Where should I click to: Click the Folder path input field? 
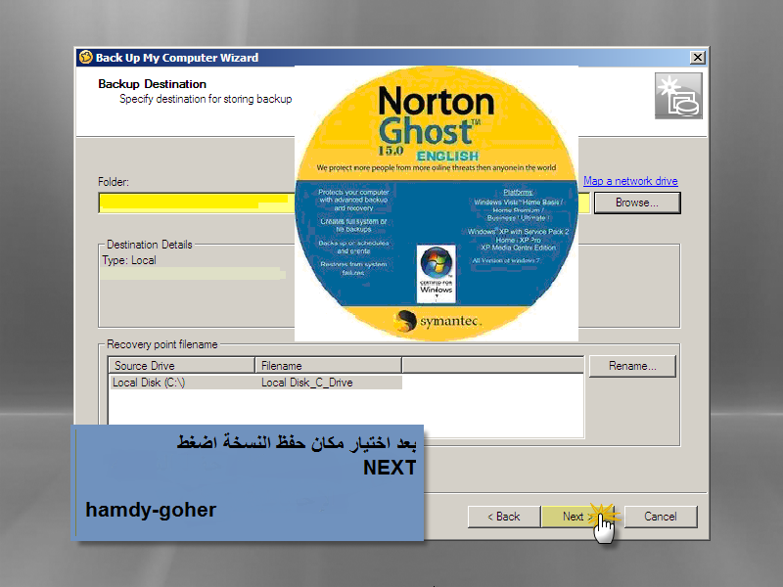pos(345,203)
